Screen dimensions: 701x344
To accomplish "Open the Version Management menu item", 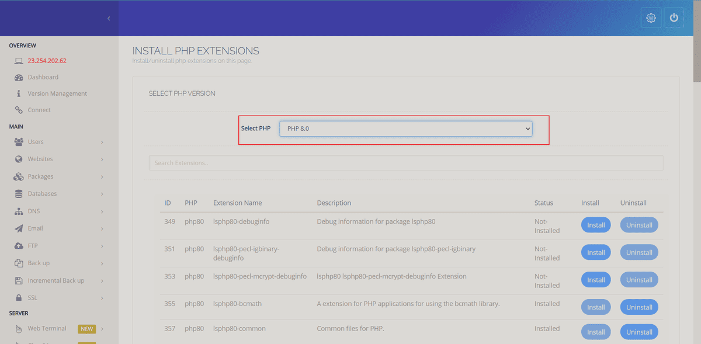I will 57,93.
